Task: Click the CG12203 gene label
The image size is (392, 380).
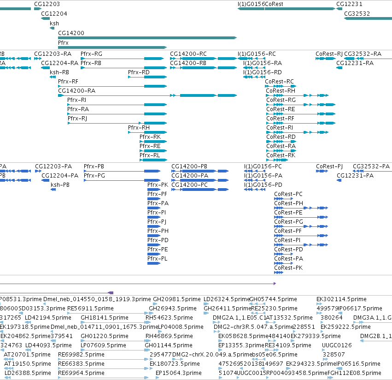Action: [x=47, y=4]
